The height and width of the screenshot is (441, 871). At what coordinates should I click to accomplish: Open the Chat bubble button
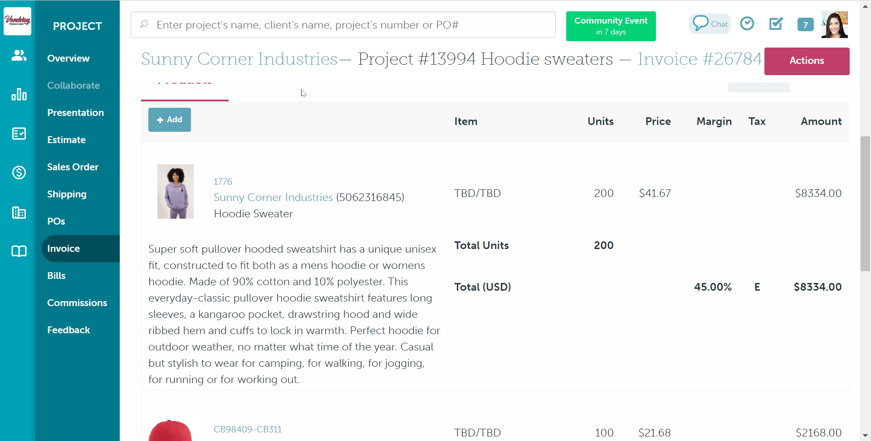pos(710,24)
